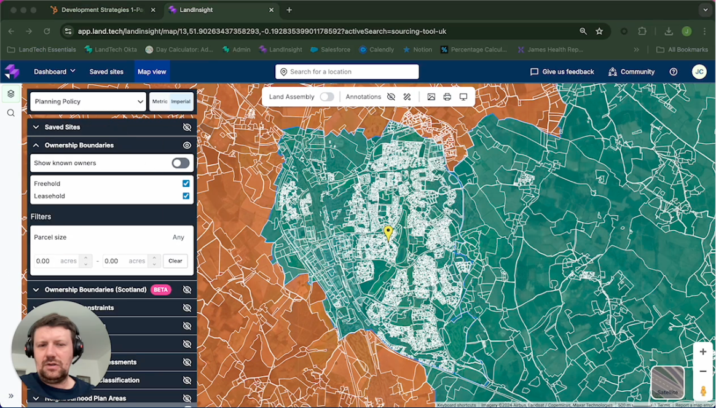Image resolution: width=716 pixels, height=408 pixels.
Task: Export map as image icon
Action: point(431,96)
